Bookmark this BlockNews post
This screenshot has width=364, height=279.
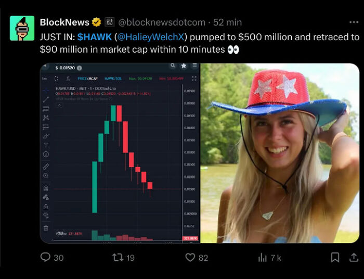tap(335, 257)
